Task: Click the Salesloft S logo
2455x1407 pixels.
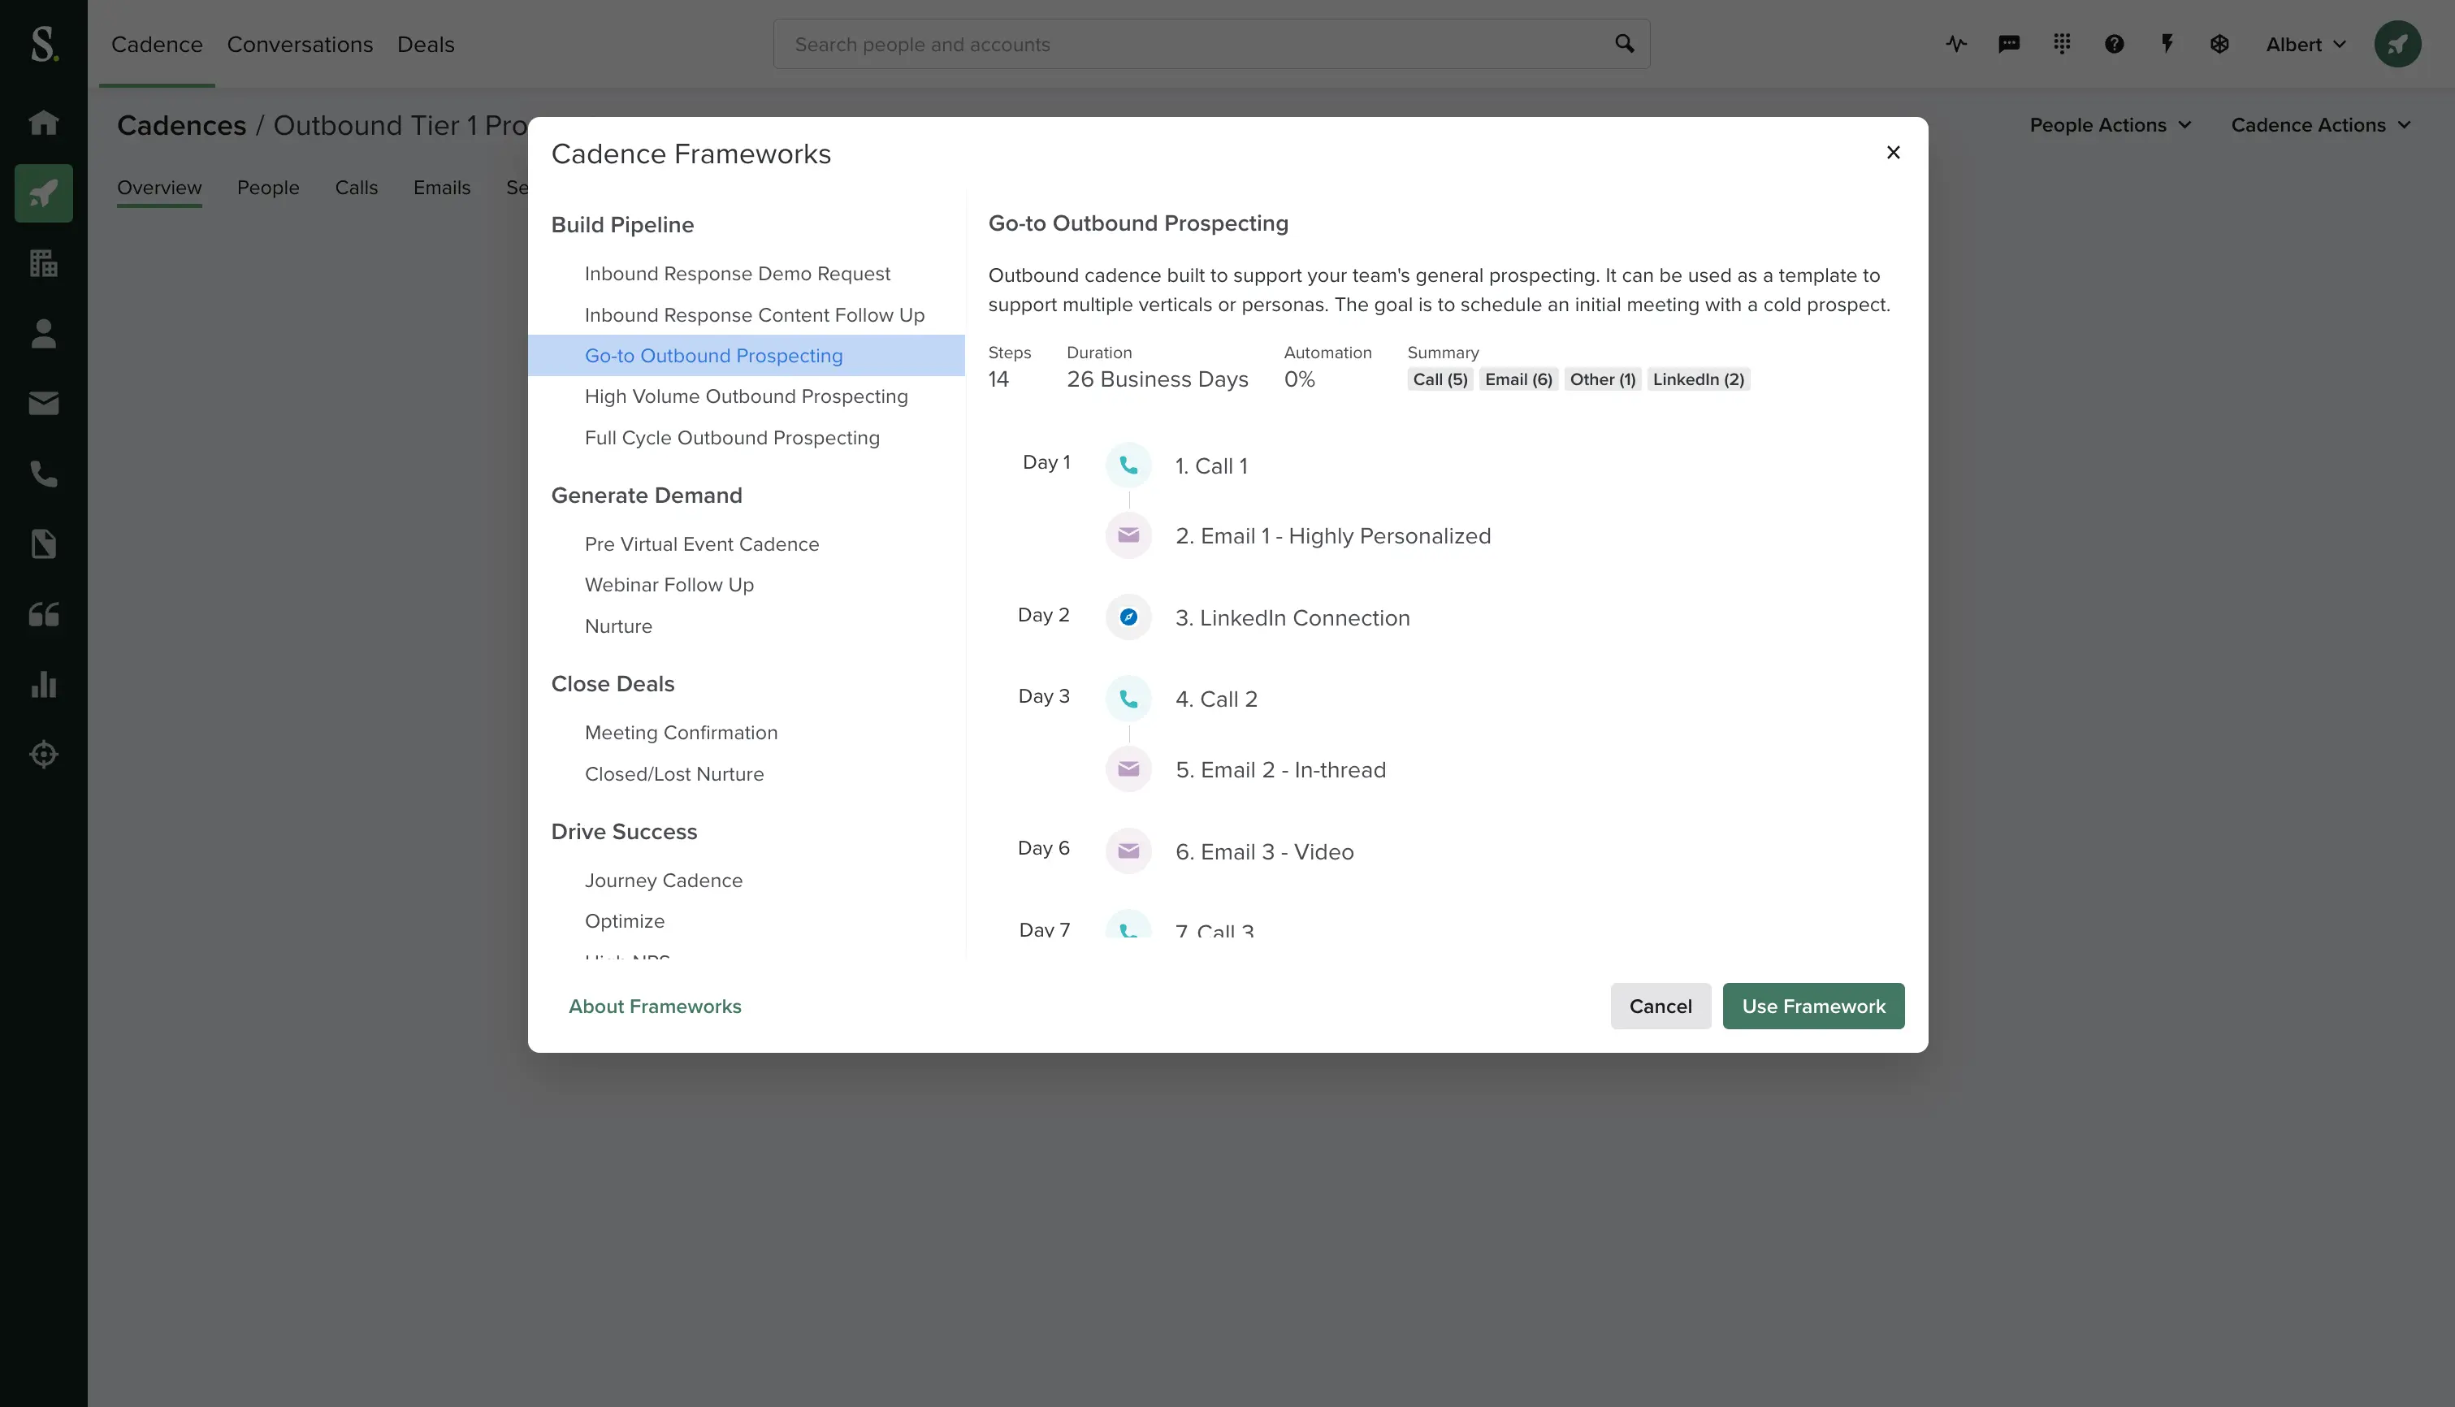Action: click(44, 45)
